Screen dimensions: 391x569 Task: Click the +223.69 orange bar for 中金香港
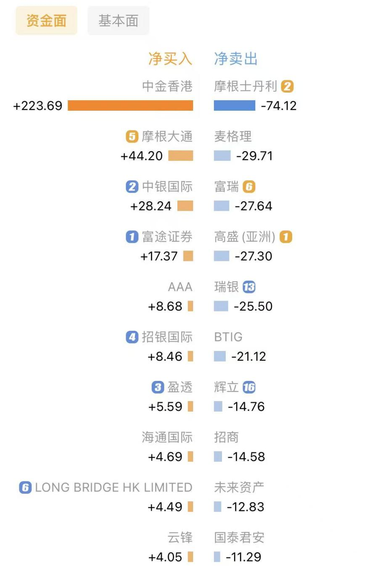point(130,106)
